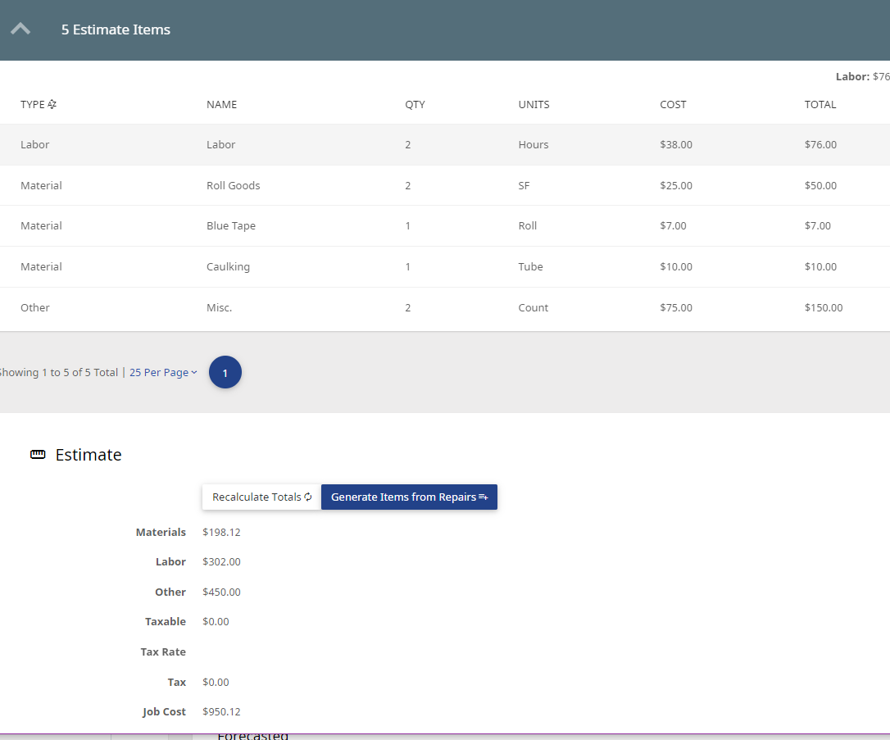890x740 pixels.
Task: Select the Roll Goods material row
Action: [445, 185]
